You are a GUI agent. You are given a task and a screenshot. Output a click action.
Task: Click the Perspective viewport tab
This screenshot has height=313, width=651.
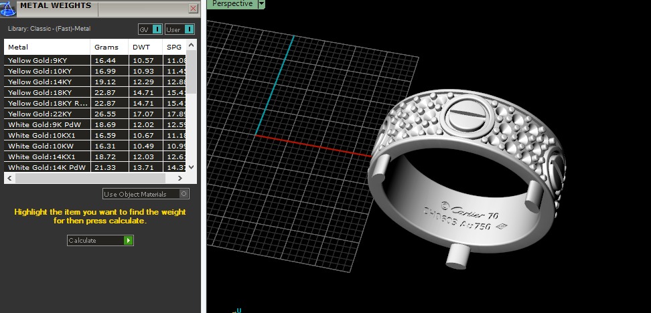(x=232, y=4)
